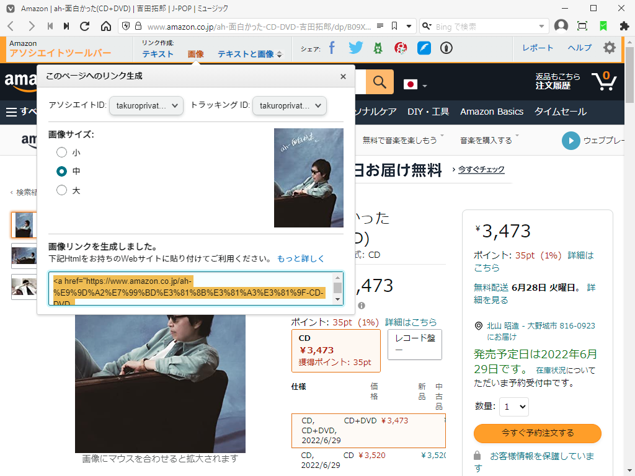Click 今すぐ予約注文する button

pyautogui.click(x=538, y=433)
